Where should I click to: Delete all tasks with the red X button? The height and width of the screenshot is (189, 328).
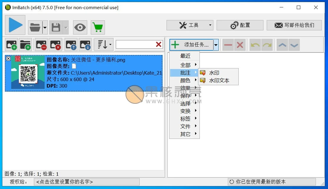click(240, 45)
